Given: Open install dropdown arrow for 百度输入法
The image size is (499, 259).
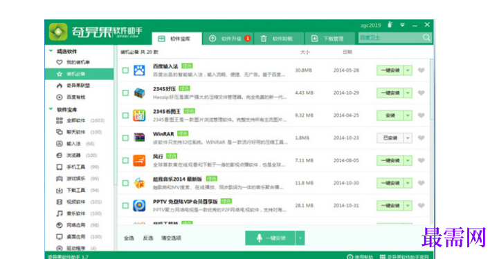Looking at the screenshot, I should click(408, 70).
